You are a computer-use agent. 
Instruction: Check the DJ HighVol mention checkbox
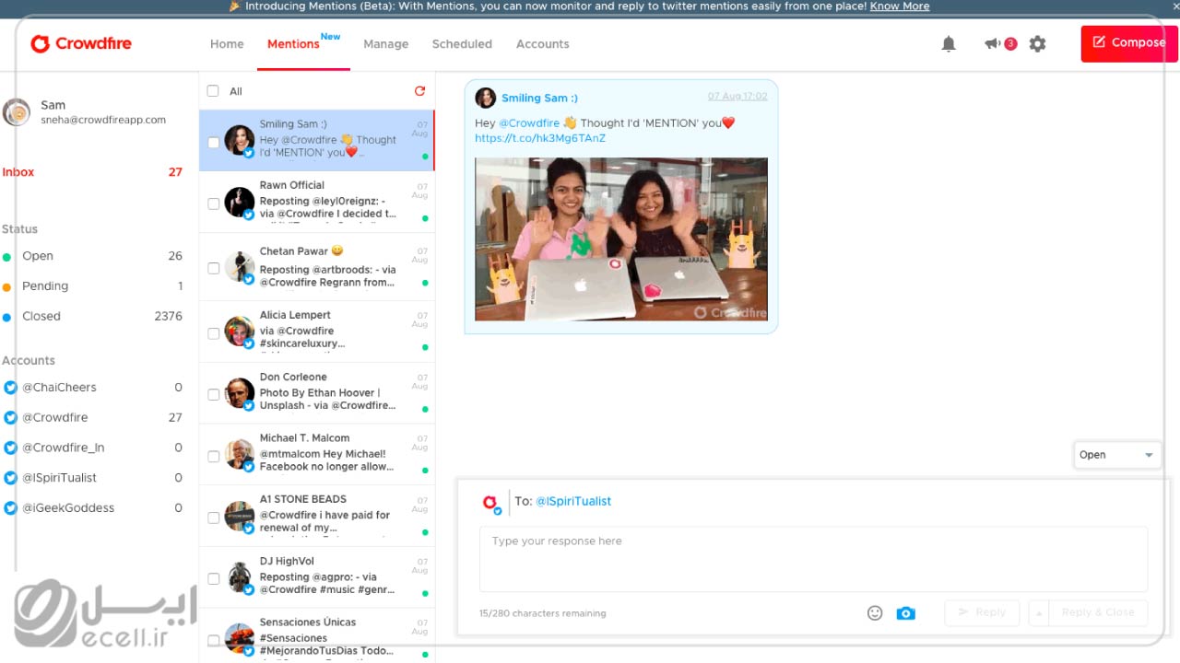(214, 578)
